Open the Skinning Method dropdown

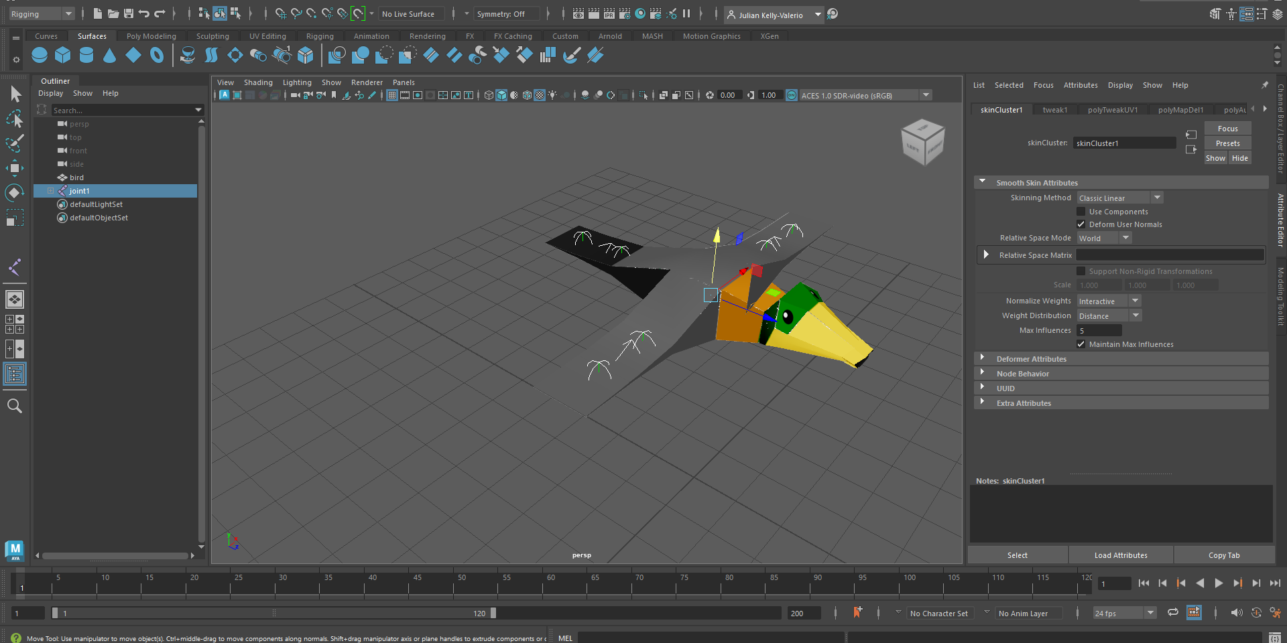pos(1119,198)
